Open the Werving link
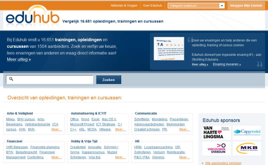This screenshot has width=268, height=165. coord(158,157)
